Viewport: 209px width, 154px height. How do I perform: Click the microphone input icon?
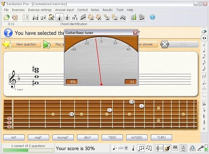click(x=200, y=148)
